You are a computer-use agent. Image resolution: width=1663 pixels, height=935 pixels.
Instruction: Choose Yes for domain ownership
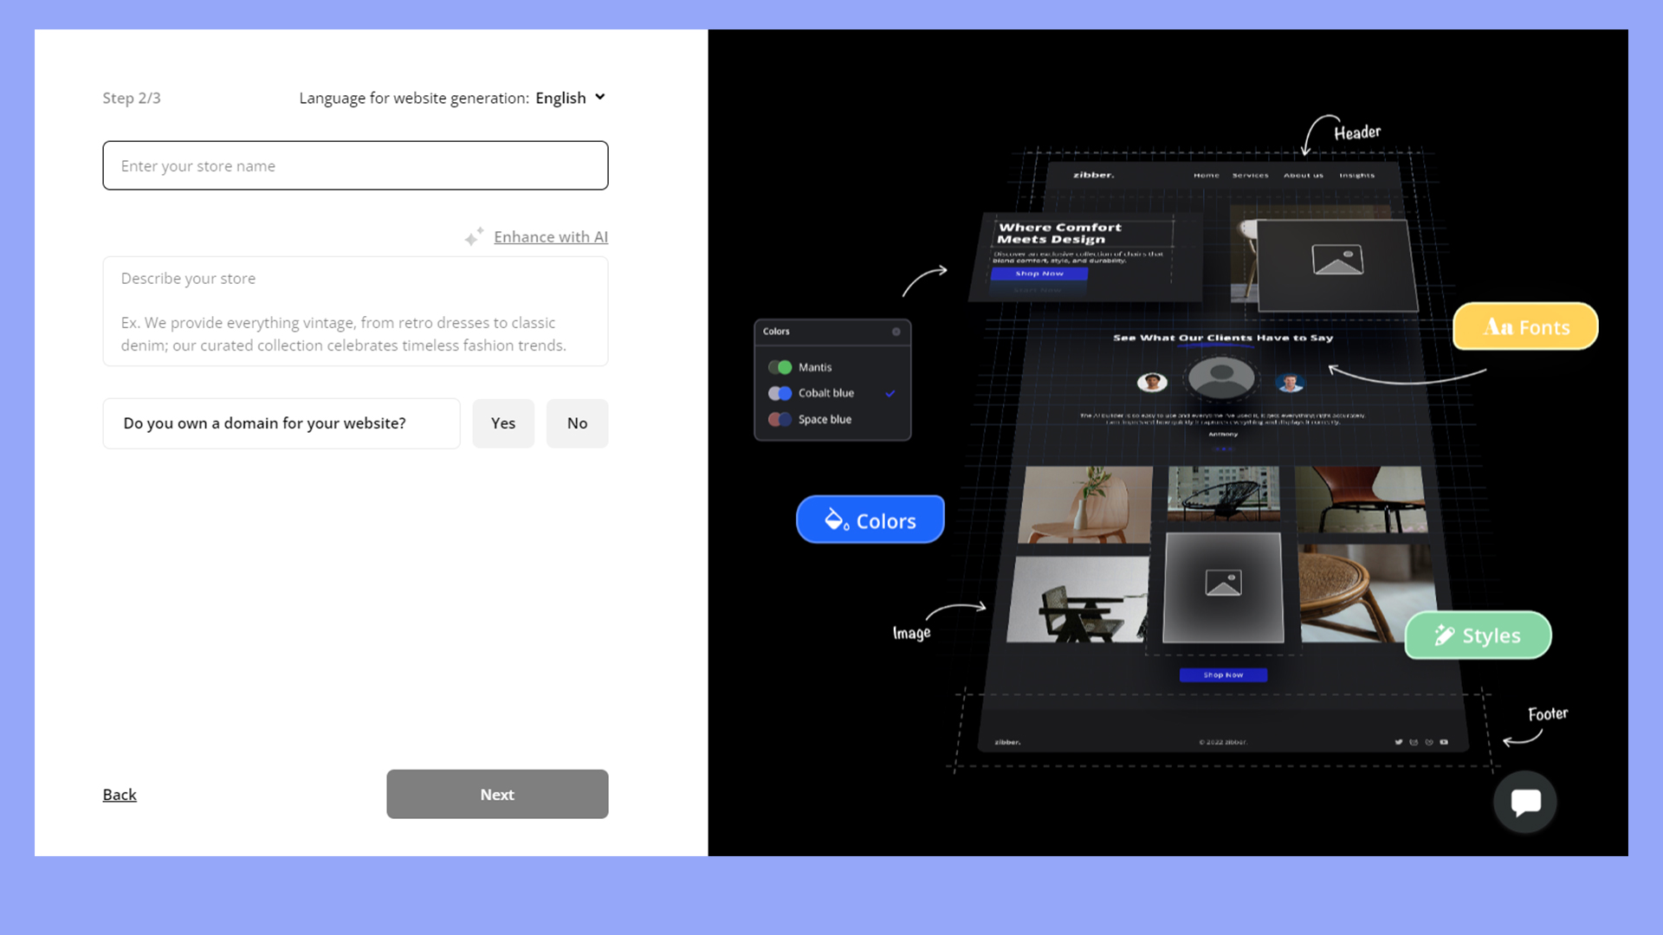click(x=503, y=423)
